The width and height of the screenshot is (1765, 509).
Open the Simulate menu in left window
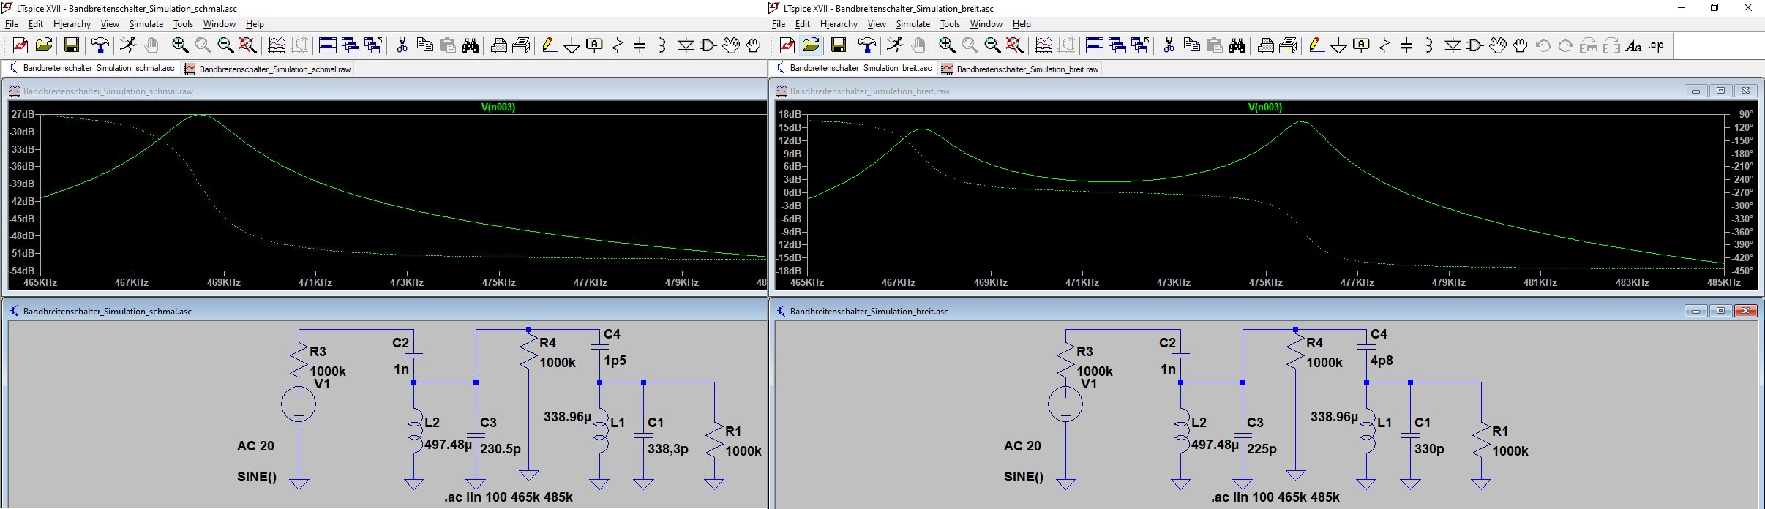[x=146, y=24]
